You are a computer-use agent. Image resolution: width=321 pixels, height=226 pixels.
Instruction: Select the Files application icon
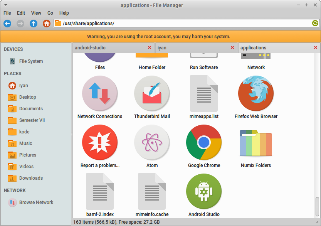point(100,57)
